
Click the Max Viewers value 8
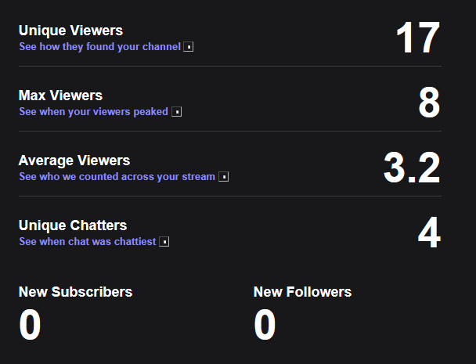pyautogui.click(x=429, y=103)
